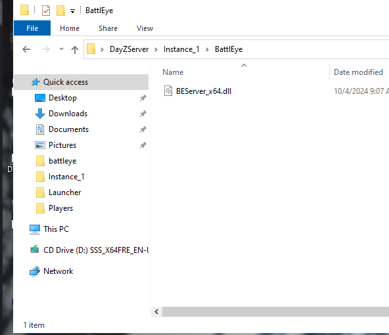
Task: Click the Instance_1 folder icon in sidebar
Action: pyautogui.click(x=40, y=177)
